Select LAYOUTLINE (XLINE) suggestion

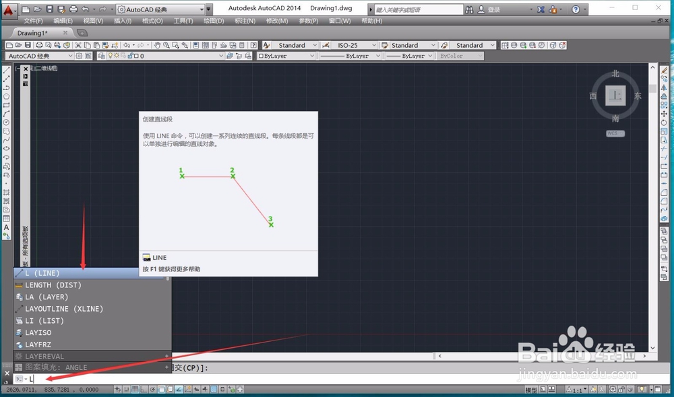pyautogui.click(x=92, y=309)
